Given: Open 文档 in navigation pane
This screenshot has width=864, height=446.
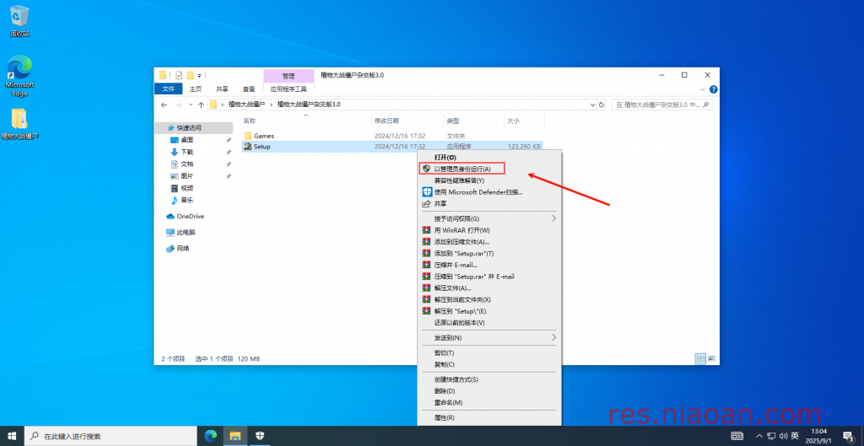Looking at the screenshot, I should (187, 164).
